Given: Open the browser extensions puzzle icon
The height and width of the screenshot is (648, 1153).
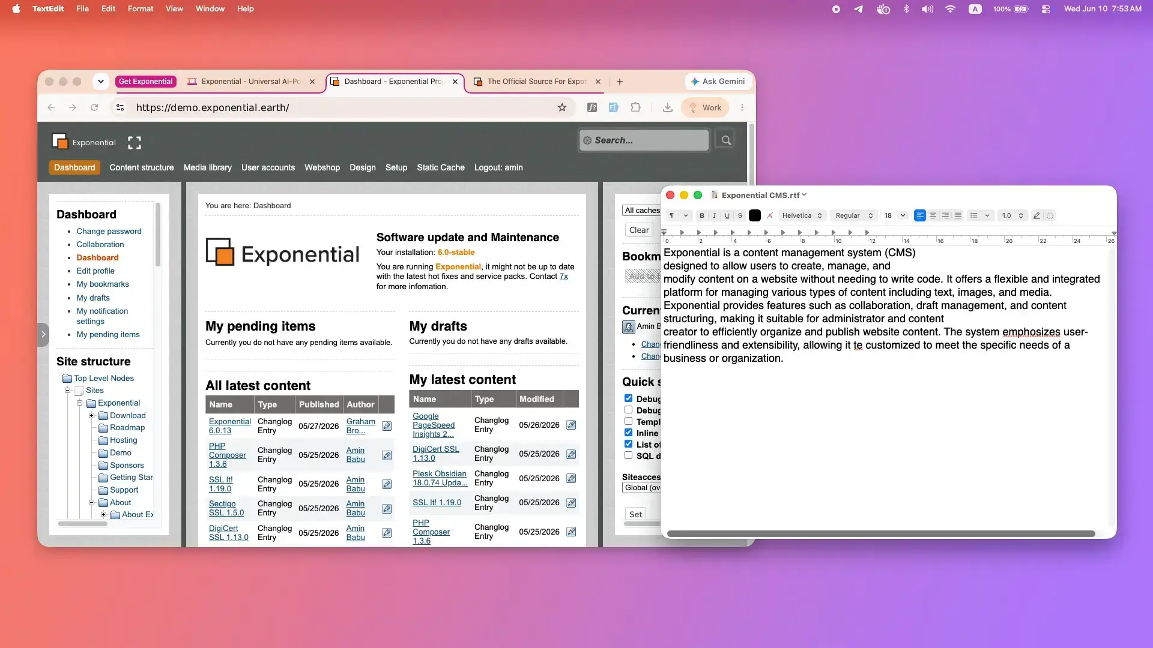Looking at the screenshot, I should 635,107.
